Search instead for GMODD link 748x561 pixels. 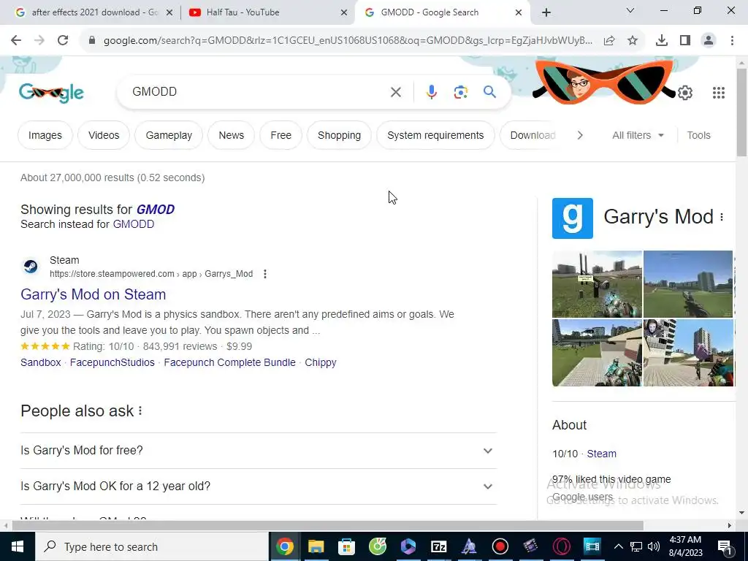point(134,224)
